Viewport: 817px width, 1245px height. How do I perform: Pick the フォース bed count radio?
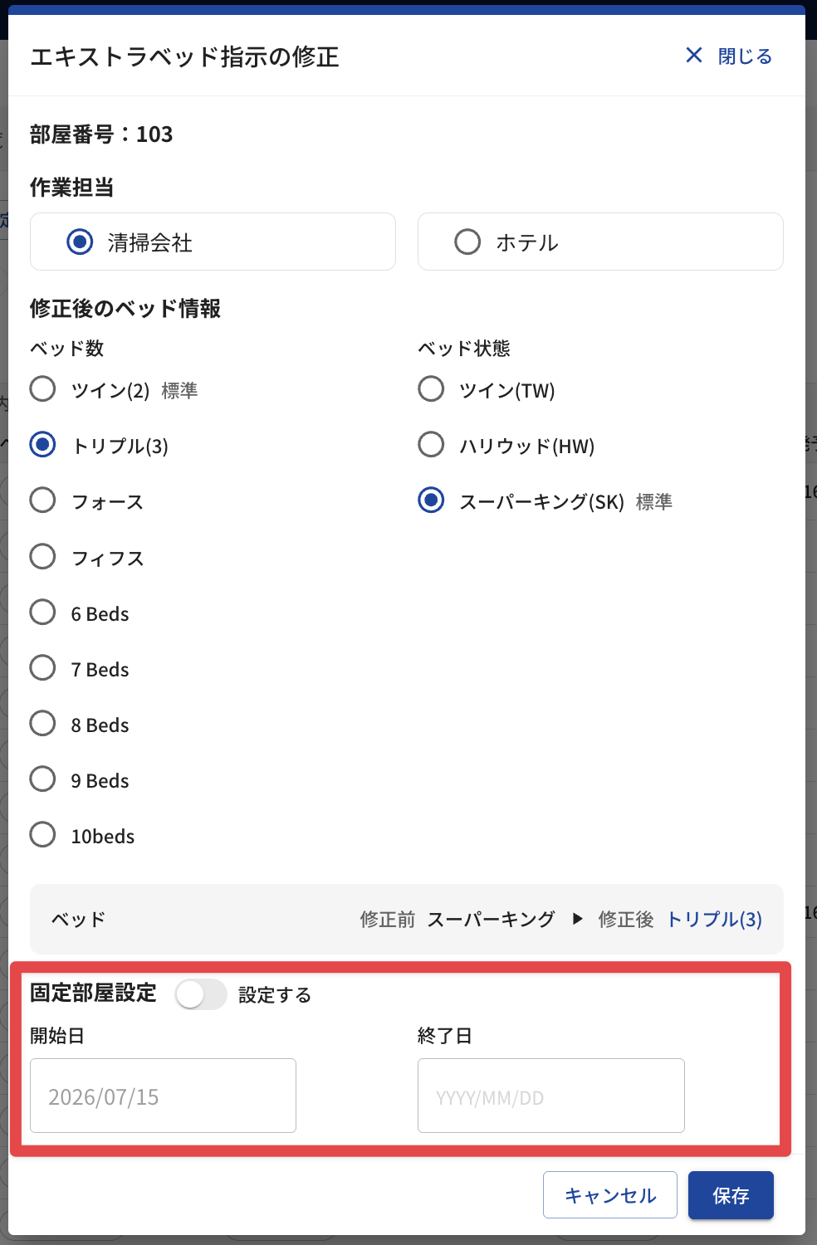point(42,500)
